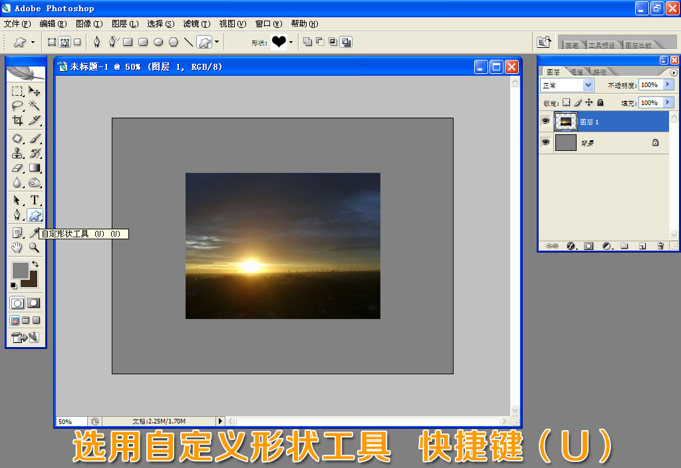Viewport: 681px width, 468px height.
Task: Select the Slice tool
Action: pyautogui.click(x=35, y=120)
